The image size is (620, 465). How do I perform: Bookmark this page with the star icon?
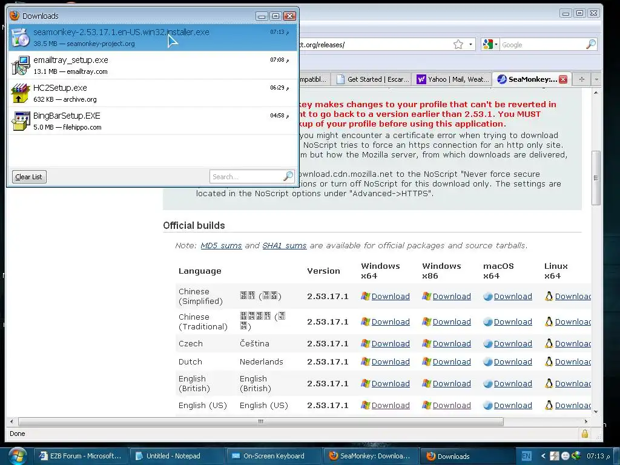[x=458, y=44]
